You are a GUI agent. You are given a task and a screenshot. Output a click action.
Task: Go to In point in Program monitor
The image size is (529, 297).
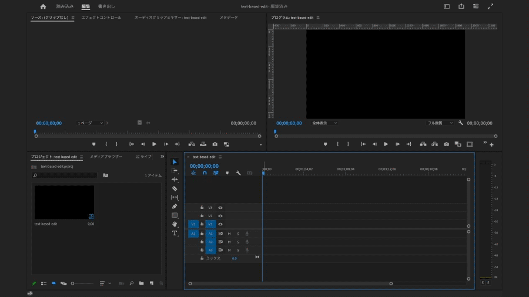363,144
